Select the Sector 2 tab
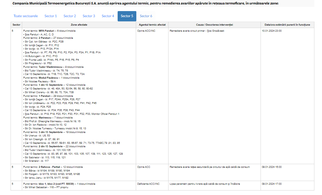Viewport: 322px width, 195px height. pyautogui.click(x=70, y=16)
